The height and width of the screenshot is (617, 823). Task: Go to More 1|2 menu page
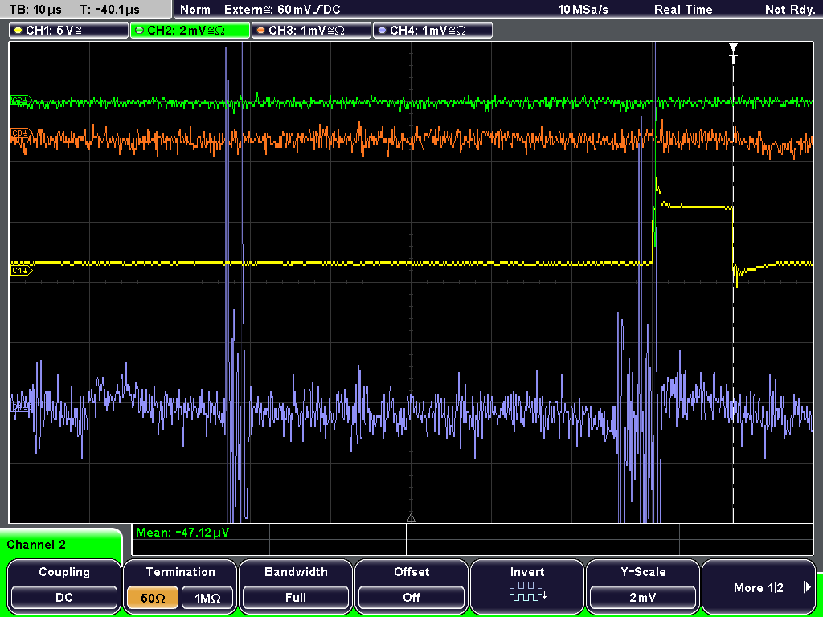click(759, 586)
